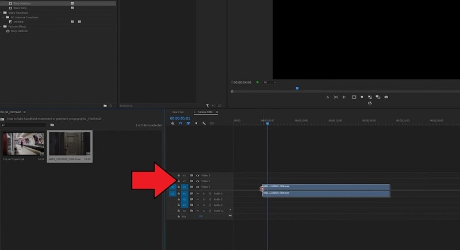Click the export share icon below monitor
Screen dimensions: 460x250
pyautogui.click(x=370, y=103)
